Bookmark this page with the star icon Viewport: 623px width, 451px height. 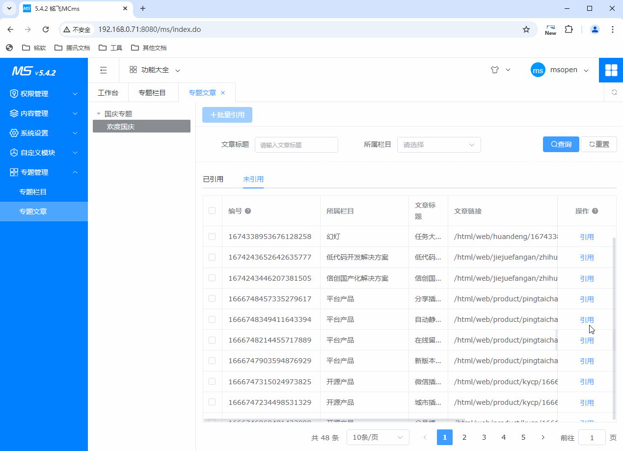526,29
